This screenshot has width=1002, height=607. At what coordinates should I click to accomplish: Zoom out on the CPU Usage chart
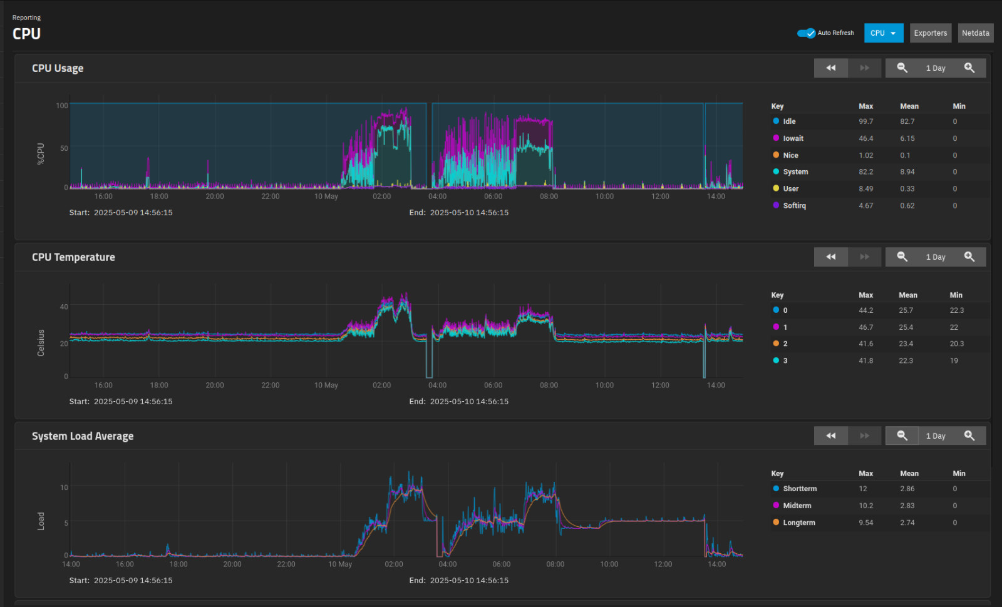click(902, 68)
